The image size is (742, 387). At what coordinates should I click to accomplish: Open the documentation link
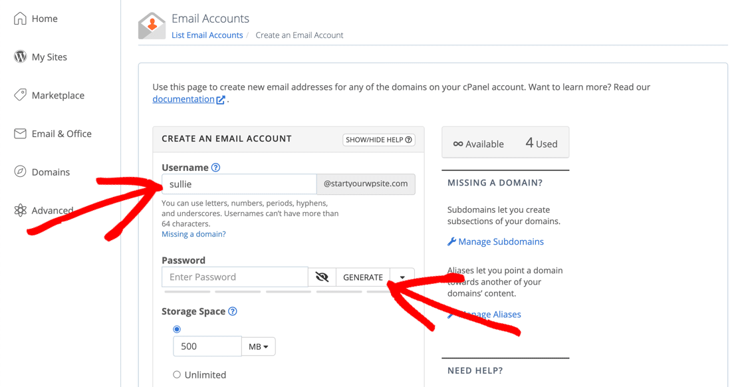(x=183, y=99)
